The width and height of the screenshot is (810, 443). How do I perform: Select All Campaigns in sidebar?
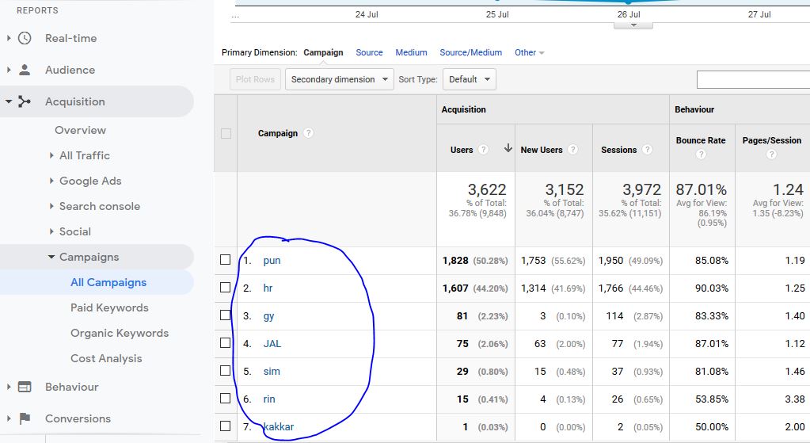click(108, 282)
